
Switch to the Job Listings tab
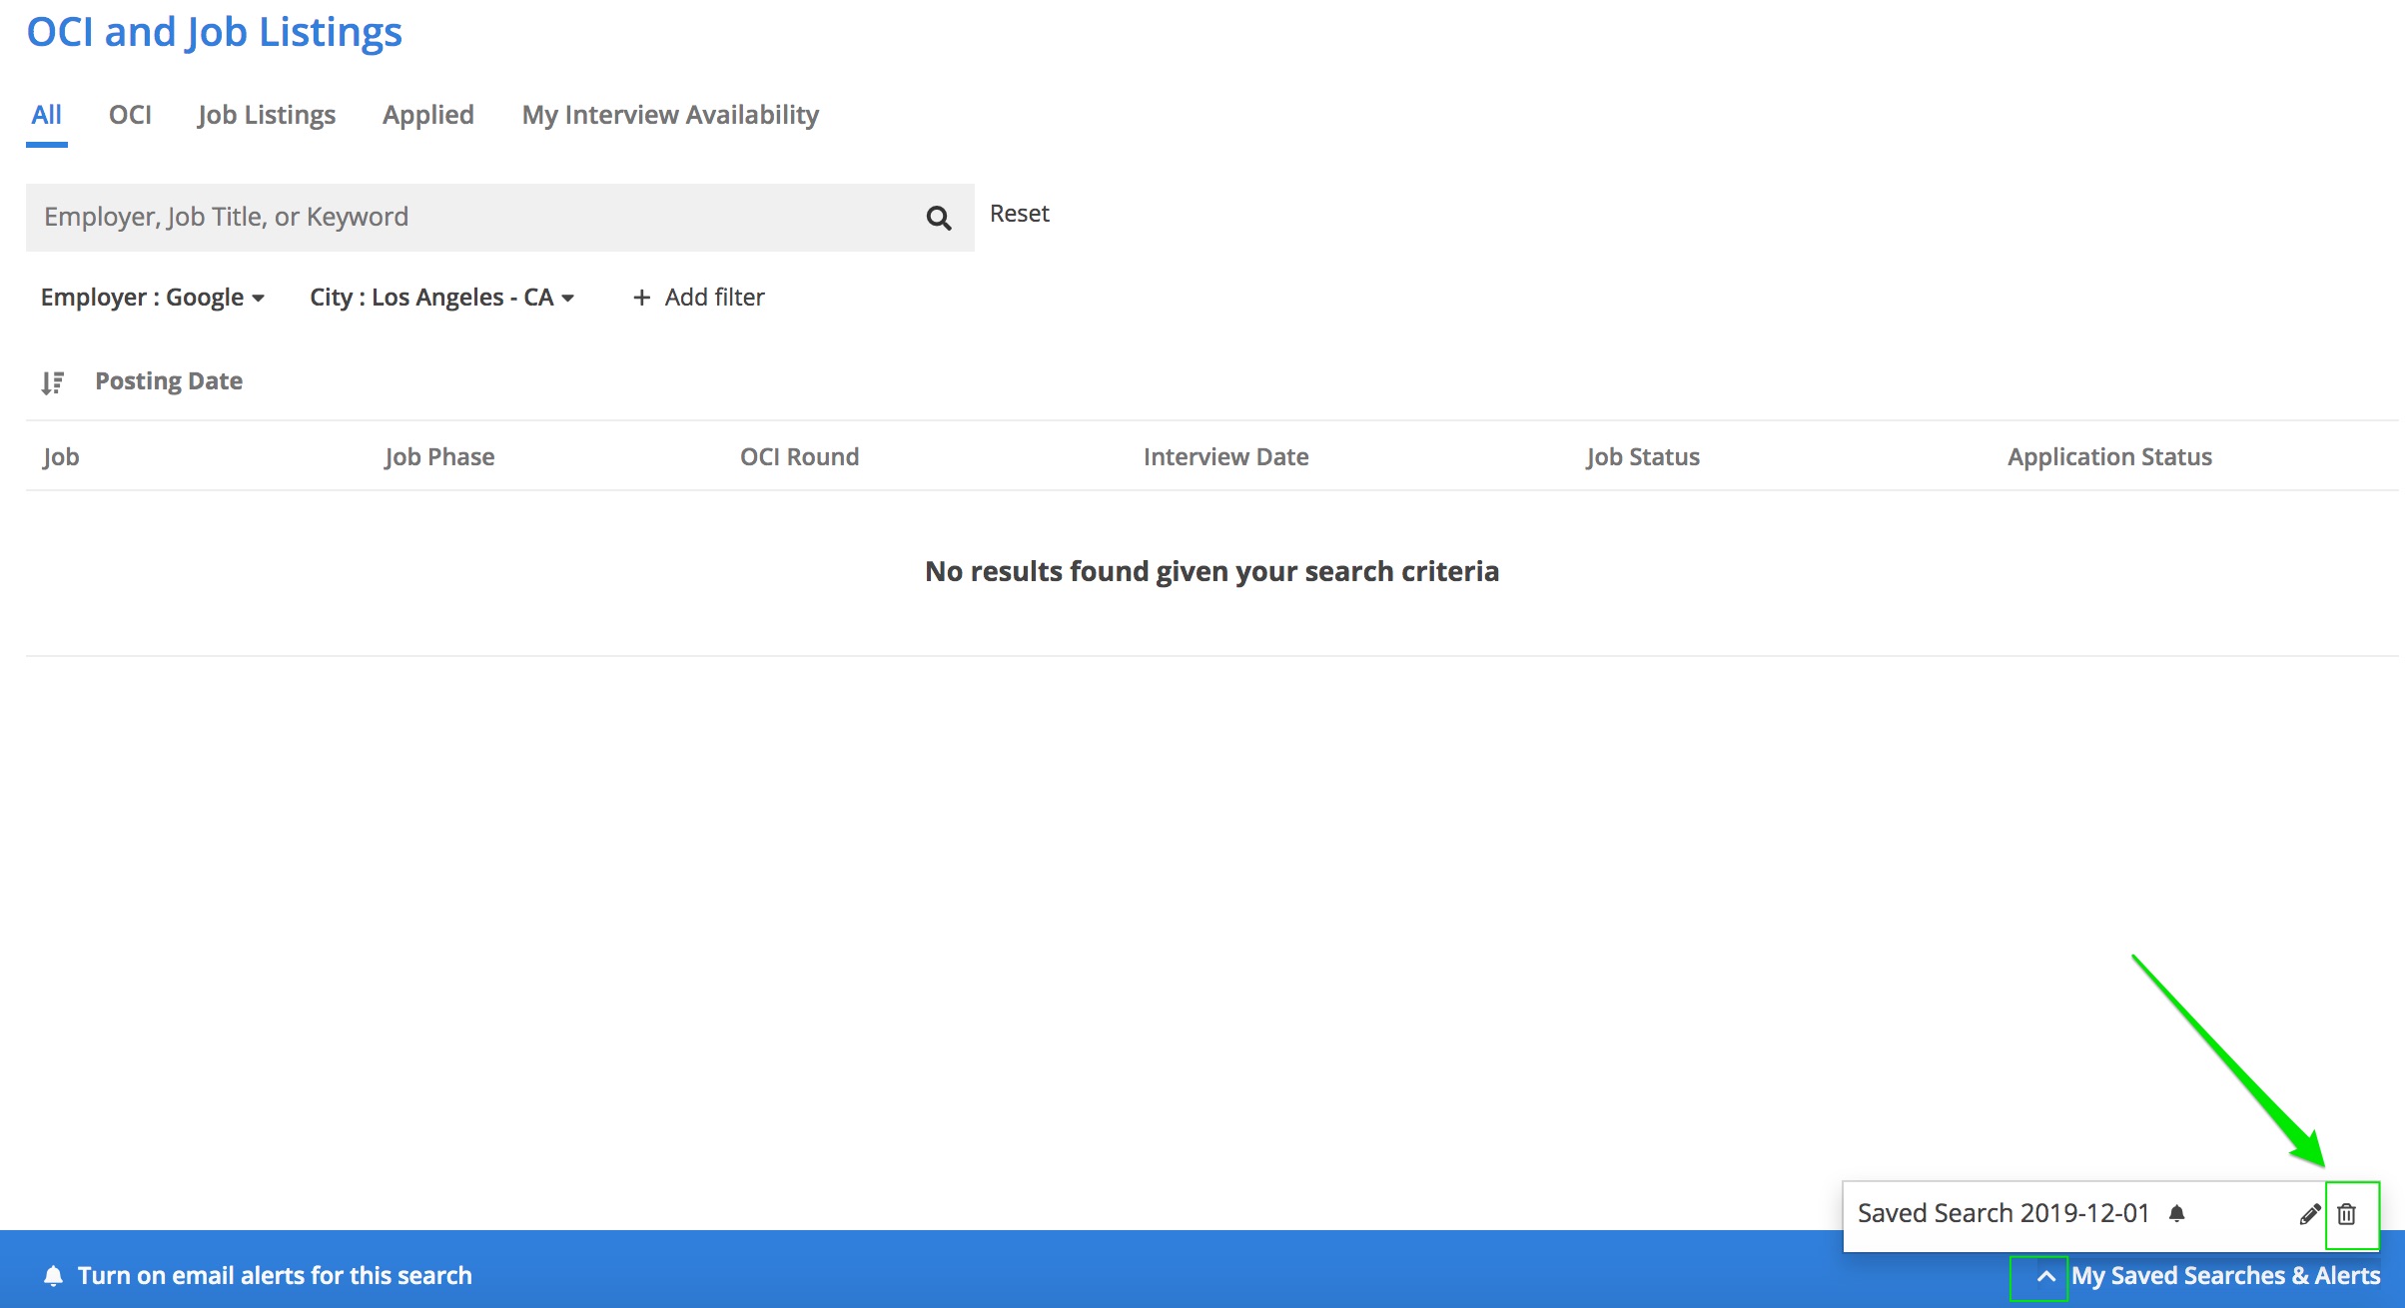[x=266, y=115]
